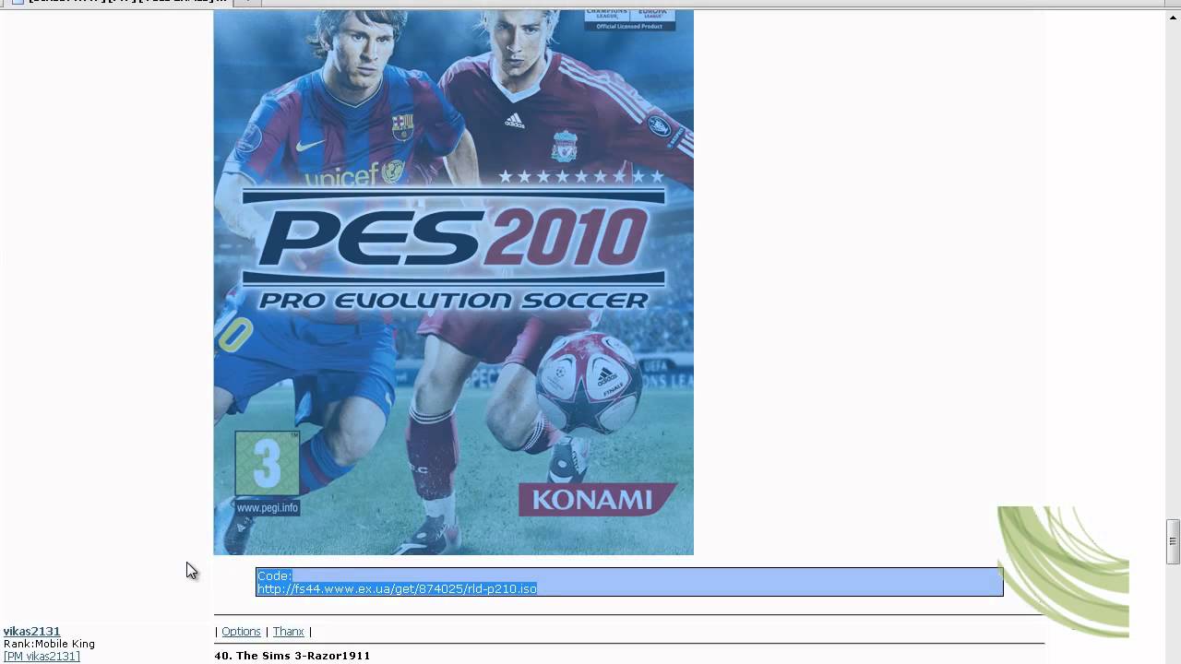The height and width of the screenshot is (664, 1181).
Task: Click the heading '40. The Sims 3-Razor1911'
Action: click(292, 656)
